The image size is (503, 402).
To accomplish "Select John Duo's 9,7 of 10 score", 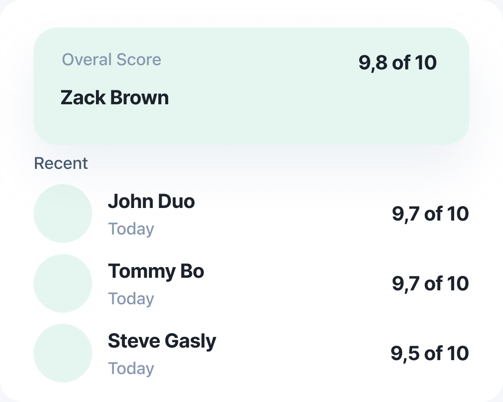I will tap(430, 214).
